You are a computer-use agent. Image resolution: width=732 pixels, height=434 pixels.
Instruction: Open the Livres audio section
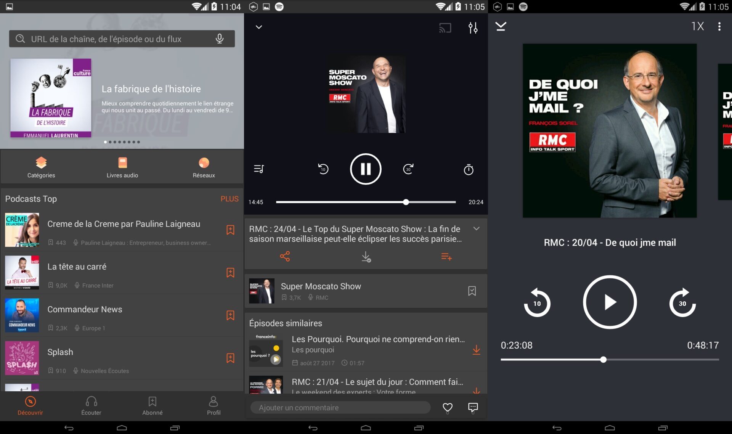point(122,167)
